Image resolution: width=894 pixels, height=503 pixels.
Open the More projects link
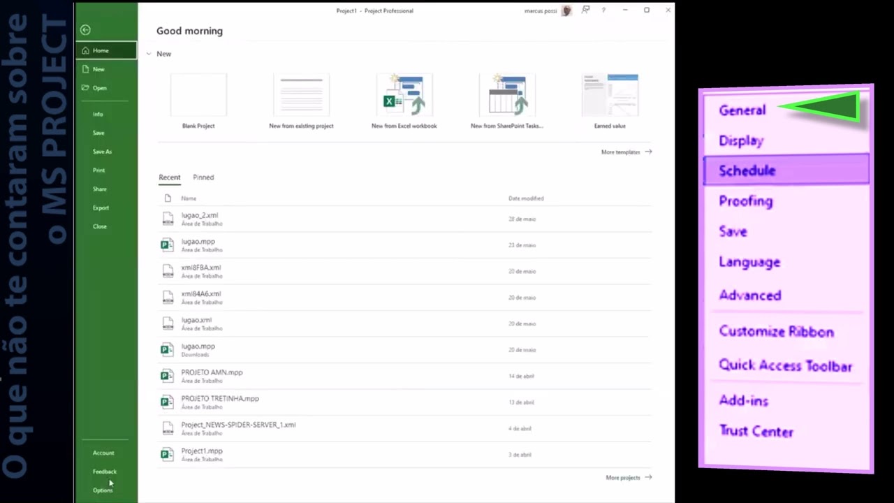tap(629, 478)
